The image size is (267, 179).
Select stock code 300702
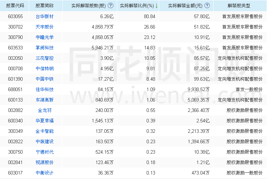[15, 27]
